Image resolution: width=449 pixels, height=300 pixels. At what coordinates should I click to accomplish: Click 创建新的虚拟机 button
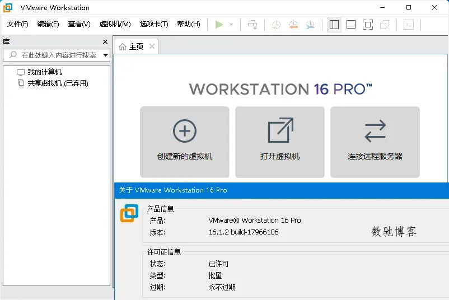(185, 142)
